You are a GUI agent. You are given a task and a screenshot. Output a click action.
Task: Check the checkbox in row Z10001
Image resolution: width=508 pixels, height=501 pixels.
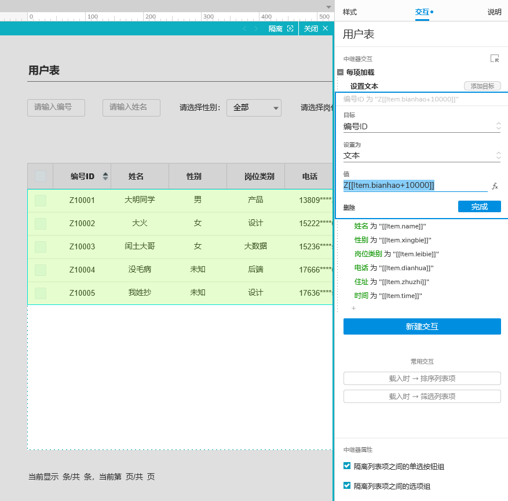click(x=41, y=201)
